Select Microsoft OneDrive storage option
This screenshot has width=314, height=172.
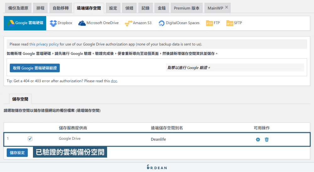click(98, 23)
